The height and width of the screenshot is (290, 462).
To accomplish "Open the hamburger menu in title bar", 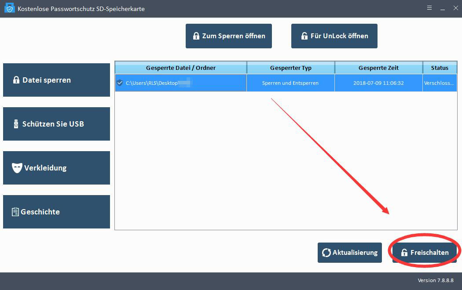I will pyautogui.click(x=429, y=8).
